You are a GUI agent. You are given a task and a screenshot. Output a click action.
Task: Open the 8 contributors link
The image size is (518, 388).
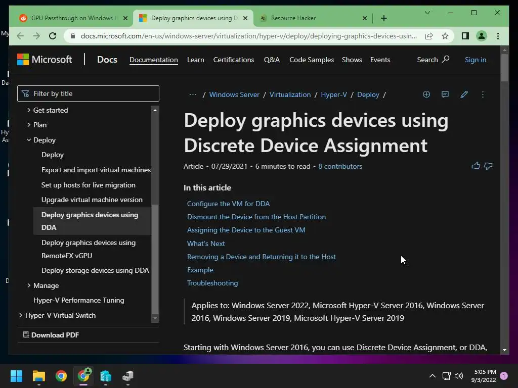point(340,166)
